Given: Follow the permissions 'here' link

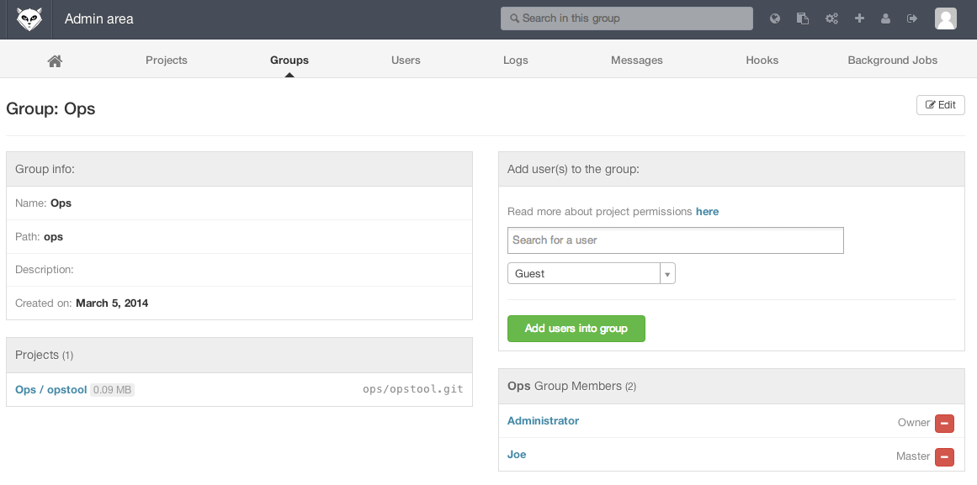Looking at the screenshot, I should [707, 212].
